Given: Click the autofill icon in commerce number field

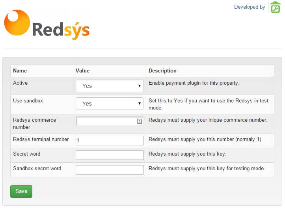Looking at the screenshot, I should pos(139,121).
